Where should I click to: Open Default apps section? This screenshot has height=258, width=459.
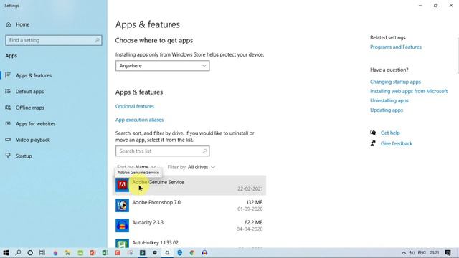point(24,92)
